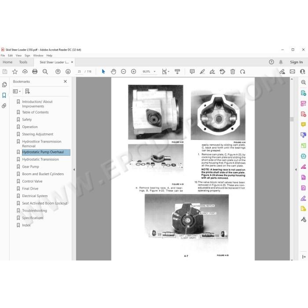The height and width of the screenshot is (308, 308).
Task: Open the fit page options tool
Action: [x=165, y=72]
